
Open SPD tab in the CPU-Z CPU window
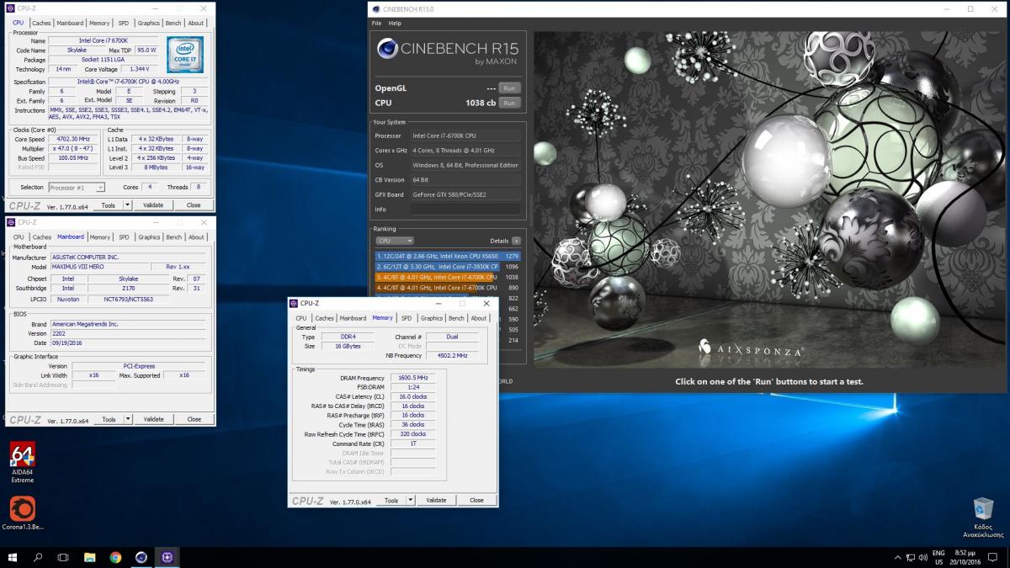[x=124, y=23]
